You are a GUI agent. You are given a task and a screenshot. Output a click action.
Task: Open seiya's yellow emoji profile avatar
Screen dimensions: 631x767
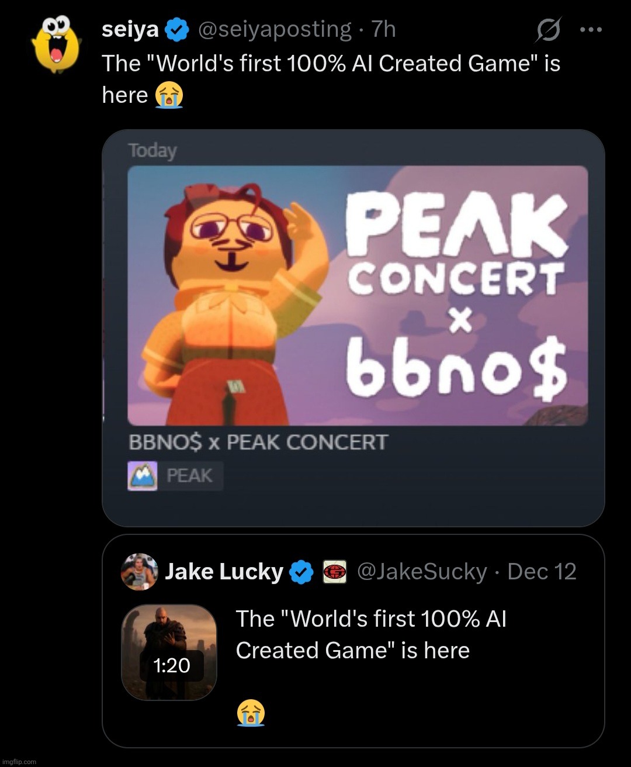click(x=57, y=45)
